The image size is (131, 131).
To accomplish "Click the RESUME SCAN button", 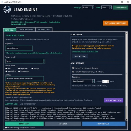I will click(x=104, y=124).
